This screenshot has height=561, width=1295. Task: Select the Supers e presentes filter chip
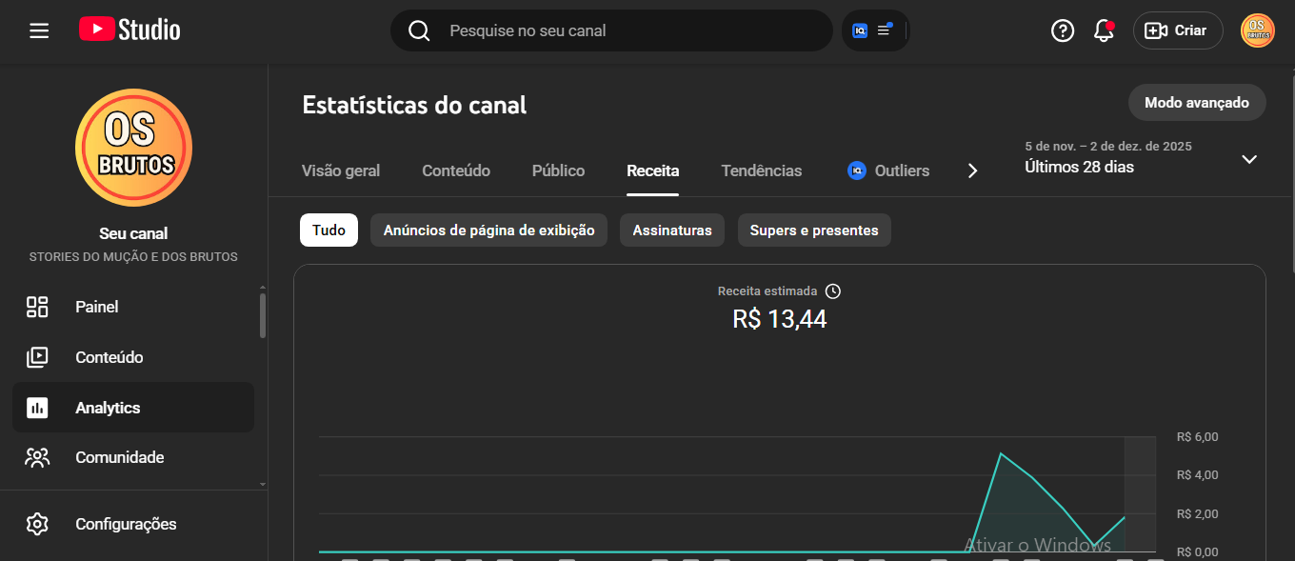(814, 230)
